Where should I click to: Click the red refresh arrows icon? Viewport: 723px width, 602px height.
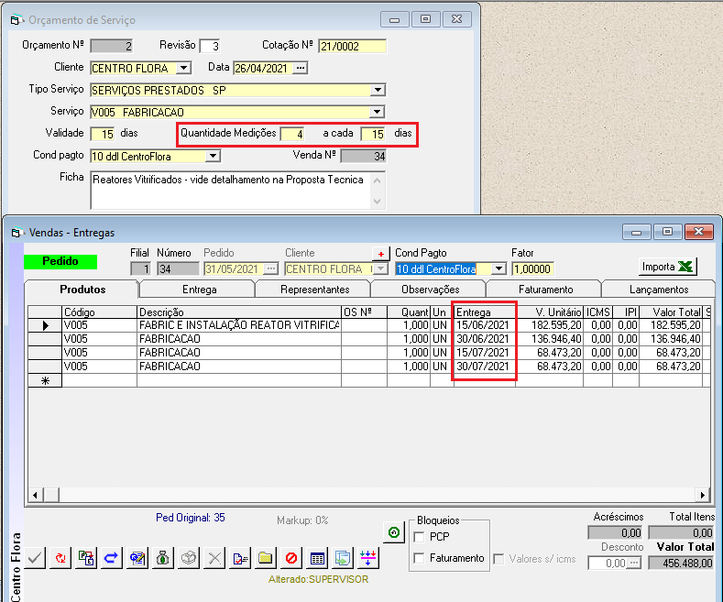(x=60, y=557)
